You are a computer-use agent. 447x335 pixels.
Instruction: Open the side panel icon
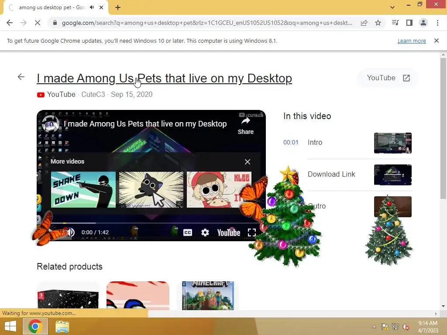point(409,23)
